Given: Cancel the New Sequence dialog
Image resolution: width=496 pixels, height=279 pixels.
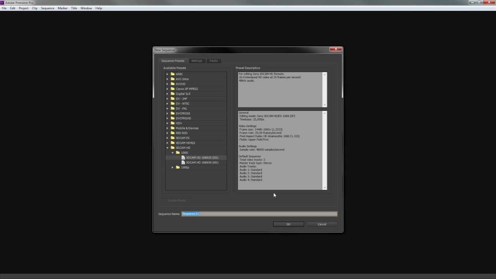Looking at the screenshot, I should pos(322,224).
